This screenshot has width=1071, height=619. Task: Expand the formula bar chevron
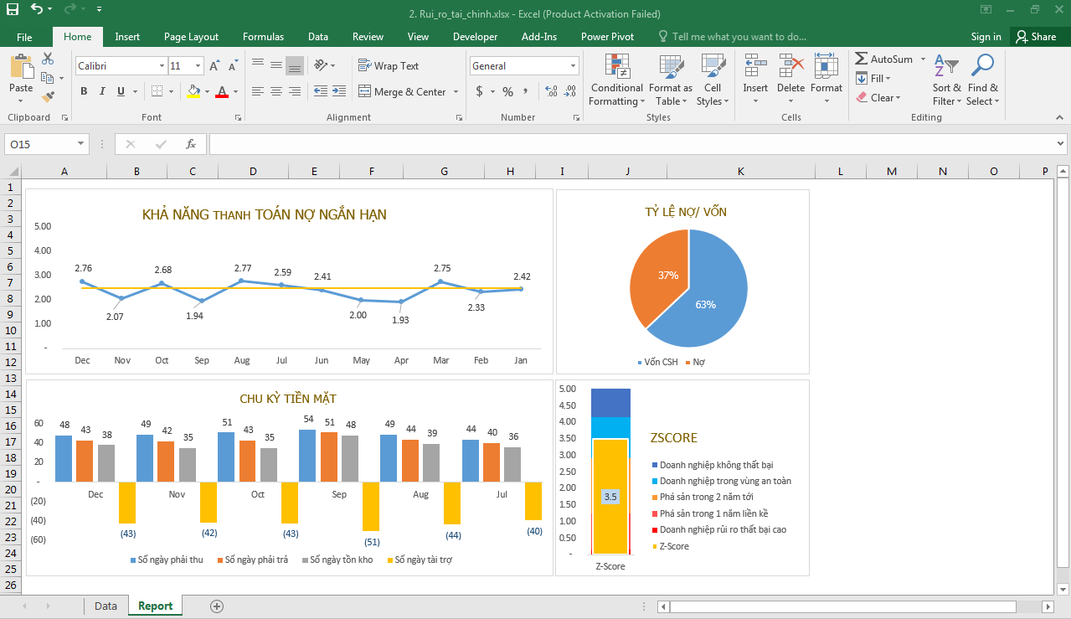click(1061, 144)
